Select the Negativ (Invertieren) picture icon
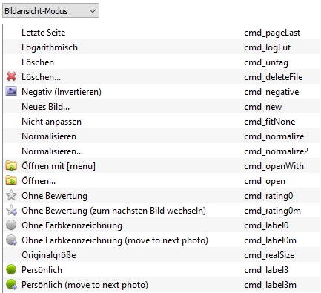Viewport: 321px width, 293px height. point(11,91)
